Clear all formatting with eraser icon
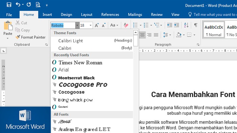 (x=126, y=25)
